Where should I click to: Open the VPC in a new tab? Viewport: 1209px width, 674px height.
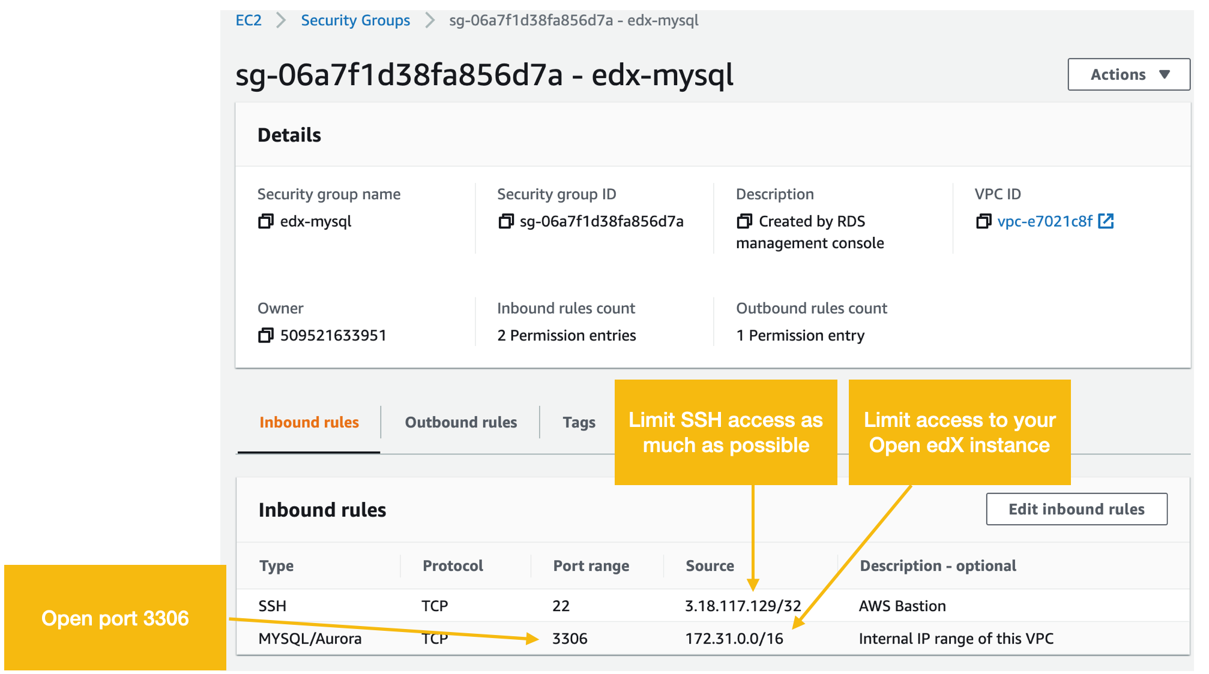pyautogui.click(x=1106, y=221)
